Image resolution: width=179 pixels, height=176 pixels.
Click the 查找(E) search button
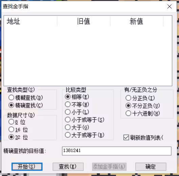(68, 166)
